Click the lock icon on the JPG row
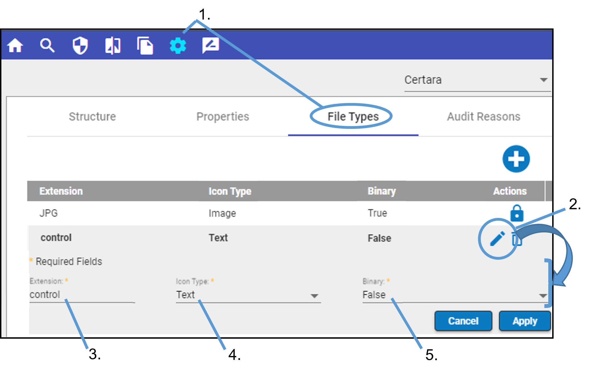The image size is (596, 373). click(x=516, y=213)
